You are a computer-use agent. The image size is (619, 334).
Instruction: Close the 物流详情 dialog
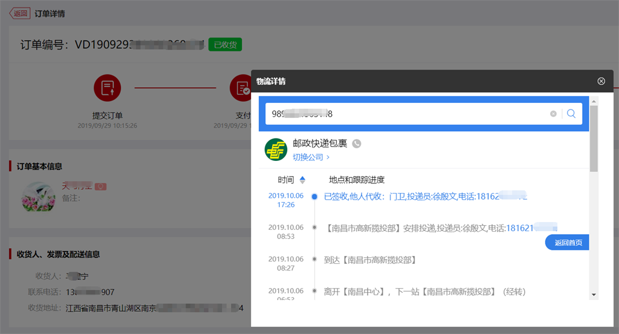pos(601,81)
